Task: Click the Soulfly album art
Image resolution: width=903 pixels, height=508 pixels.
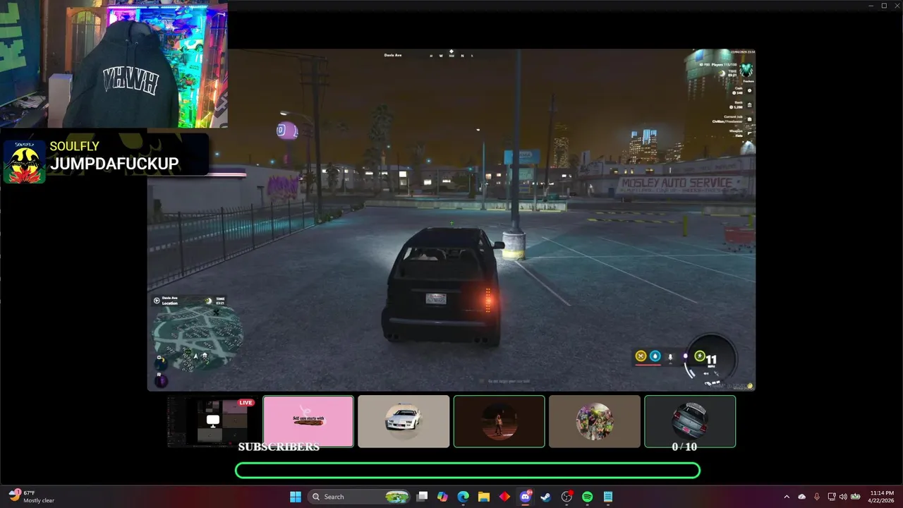Action: pyautogui.click(x=25, y=162)
